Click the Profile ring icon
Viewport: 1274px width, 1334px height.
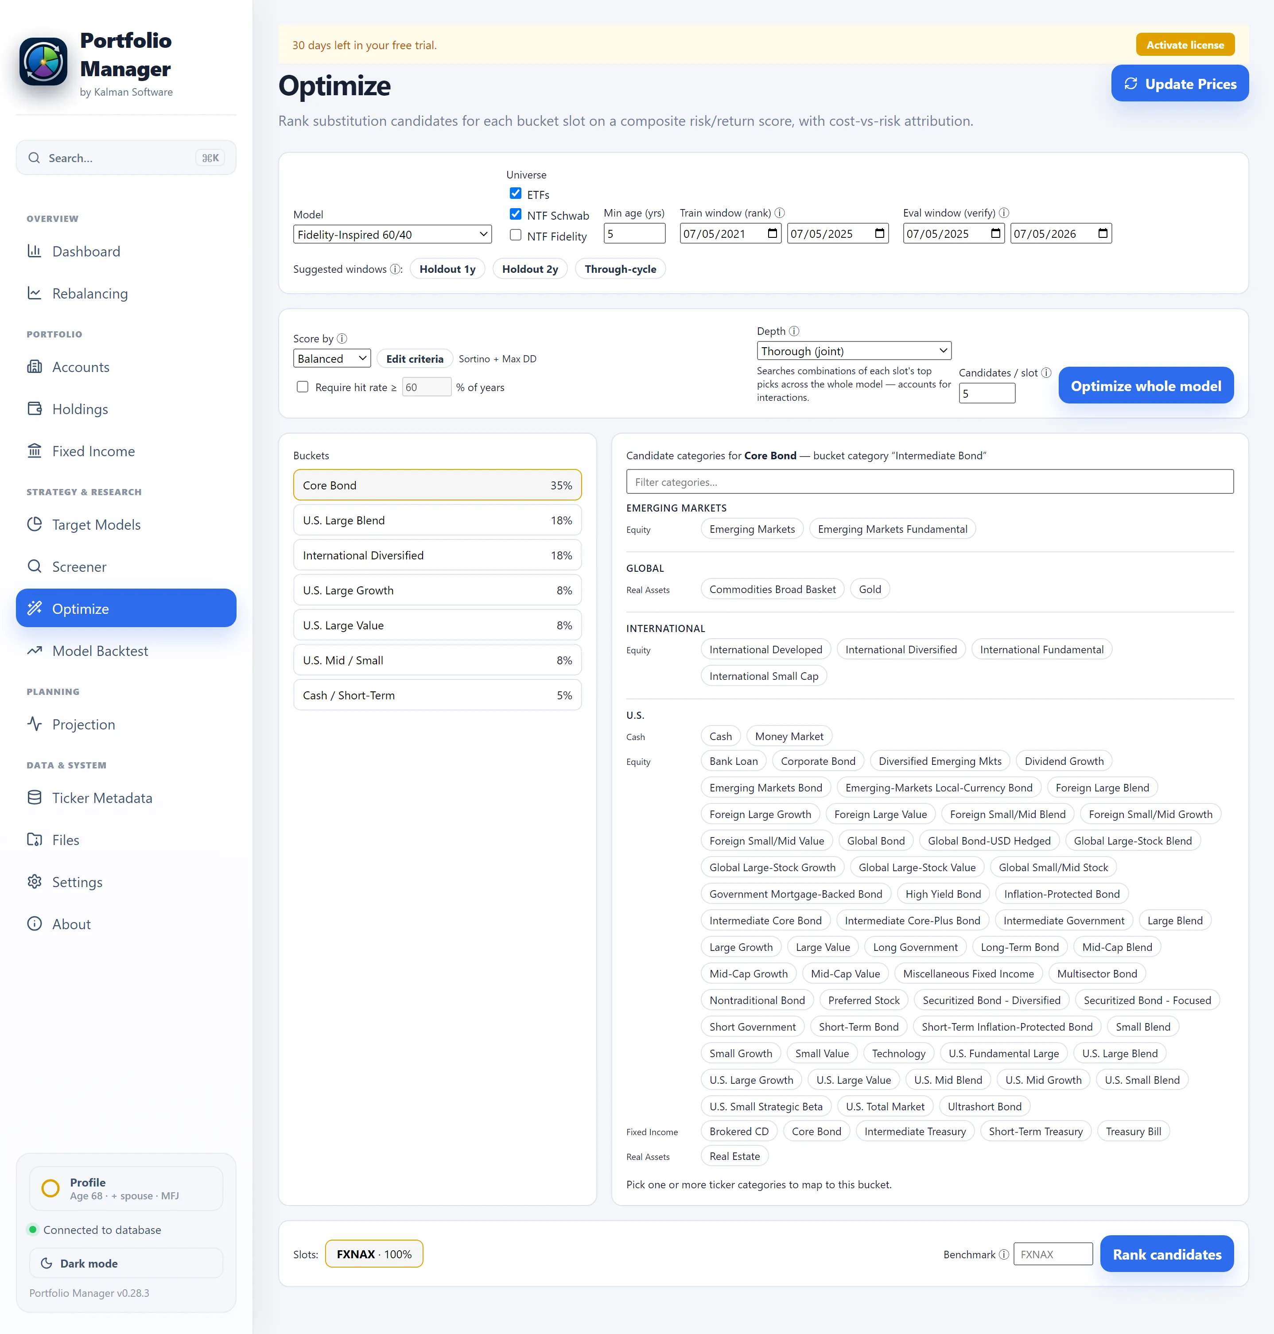[x=50, y=1188]
